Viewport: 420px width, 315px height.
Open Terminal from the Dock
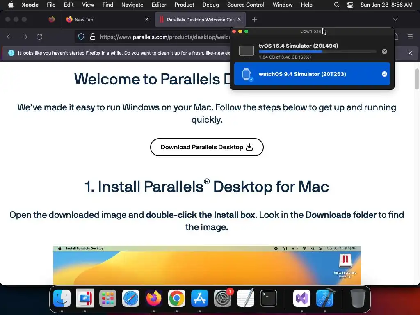pyautogui.click(x=269, y=298)
